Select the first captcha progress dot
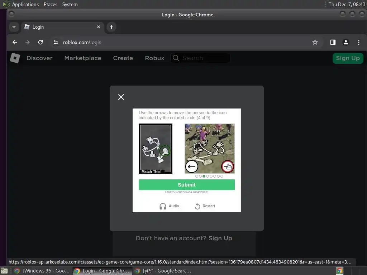This screenshot has height=275, width=367. 197,176
